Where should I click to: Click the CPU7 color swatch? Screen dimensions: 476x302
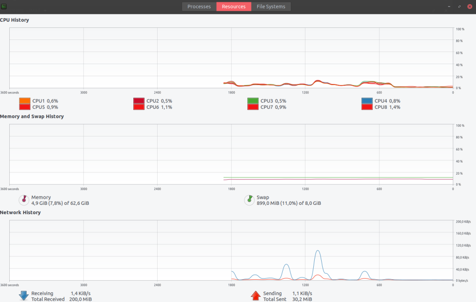coord(253,107)
